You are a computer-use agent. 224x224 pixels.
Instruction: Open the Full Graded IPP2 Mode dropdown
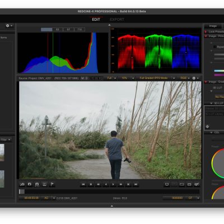[157, 78]
